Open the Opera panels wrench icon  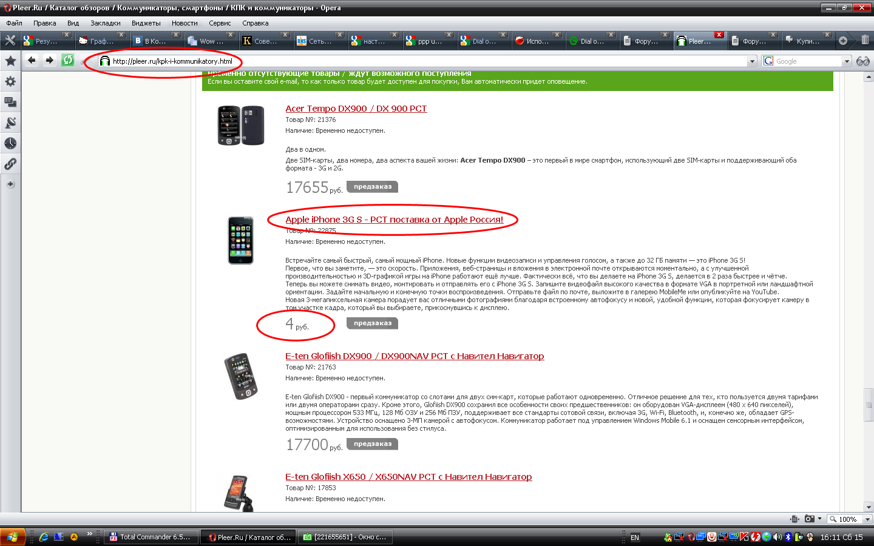click(x=10, y=41)
